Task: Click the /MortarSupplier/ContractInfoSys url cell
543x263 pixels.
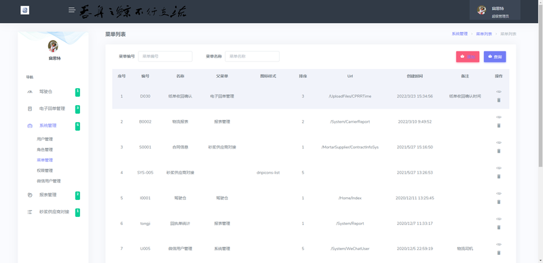Action: 350,147
